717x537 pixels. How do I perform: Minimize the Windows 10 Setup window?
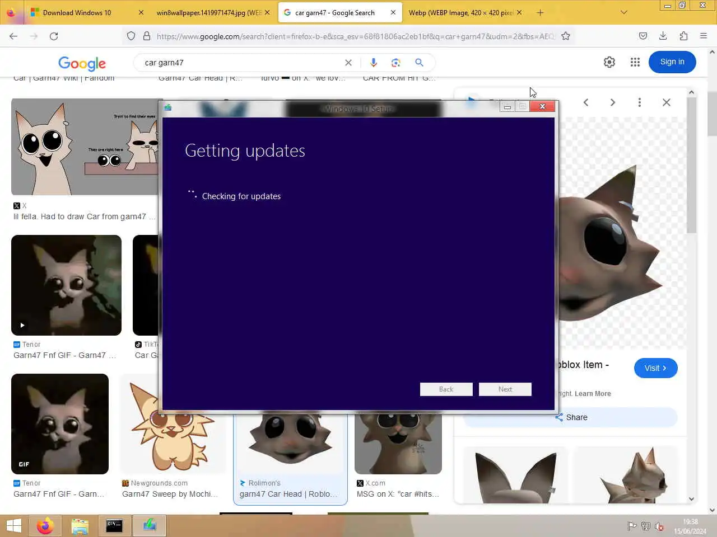coord(507,106)
